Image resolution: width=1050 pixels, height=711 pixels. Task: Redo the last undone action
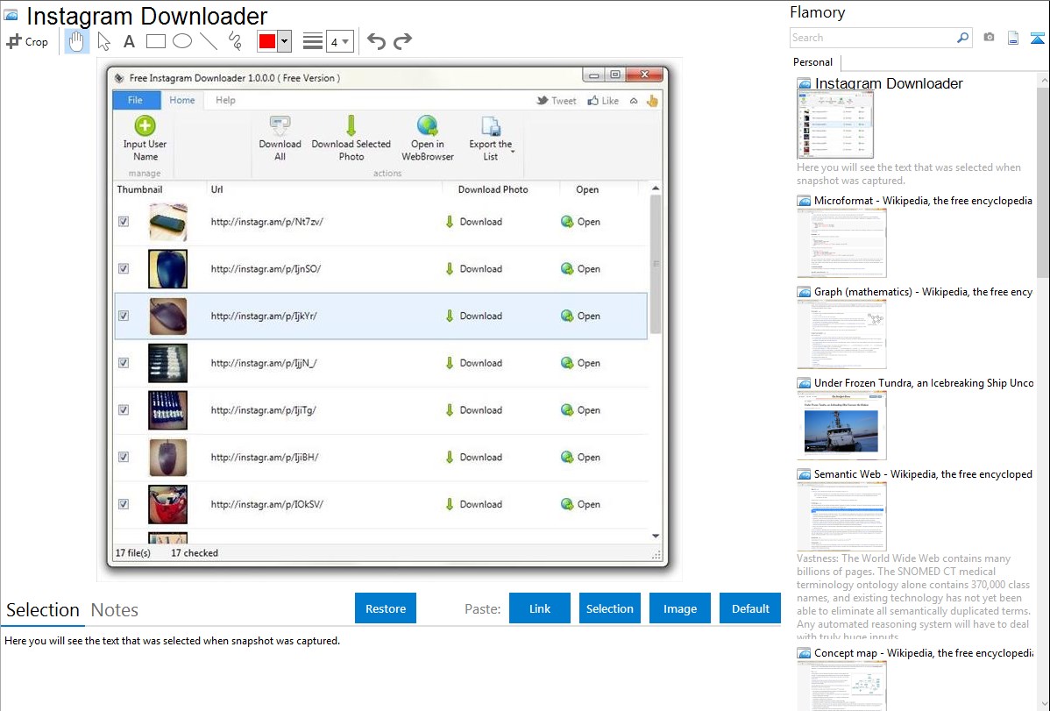(402, 41)
